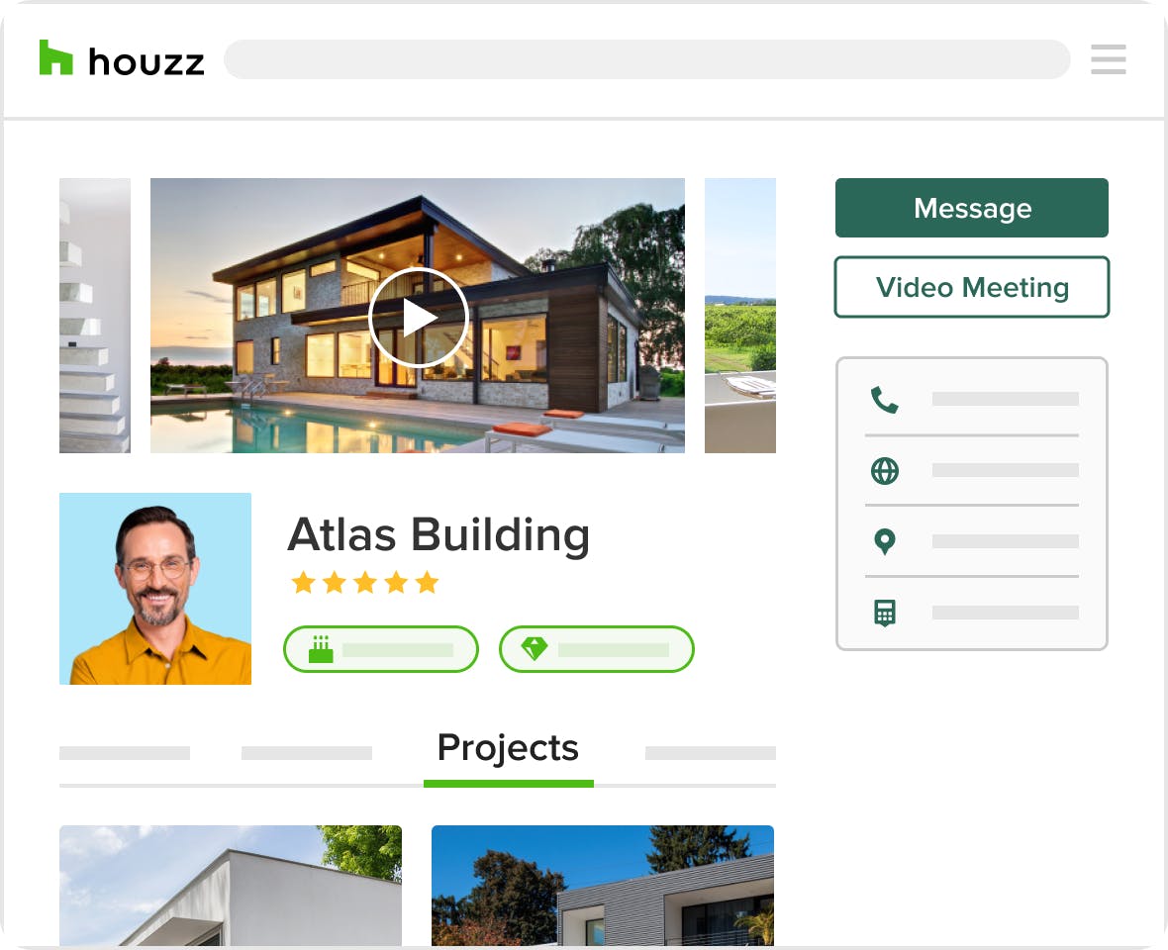Click the birthday cake badge icon
This screenshot has width=1168, height=950.
click(321, 649)
